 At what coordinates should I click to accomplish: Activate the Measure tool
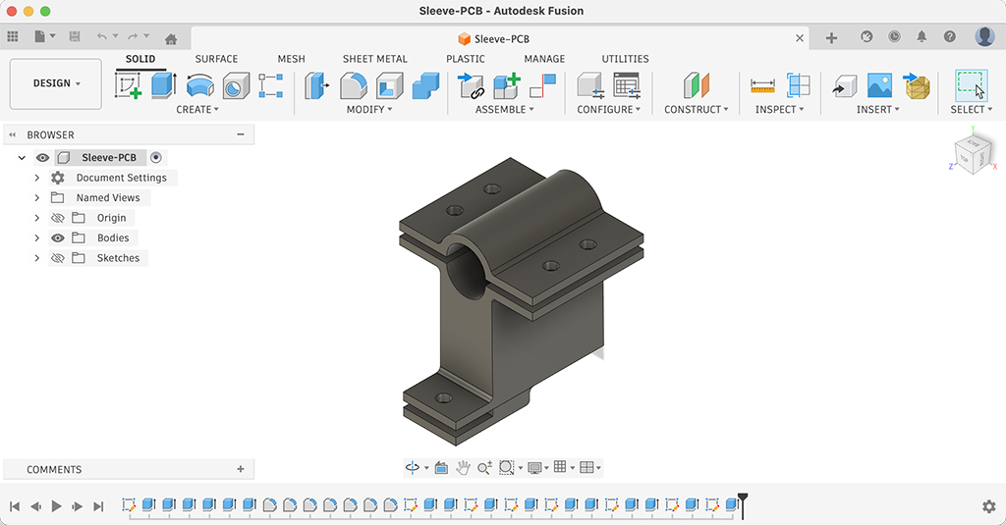[x=762, y=85]
